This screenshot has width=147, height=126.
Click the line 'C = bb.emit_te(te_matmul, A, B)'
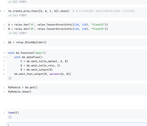[44, 61]
